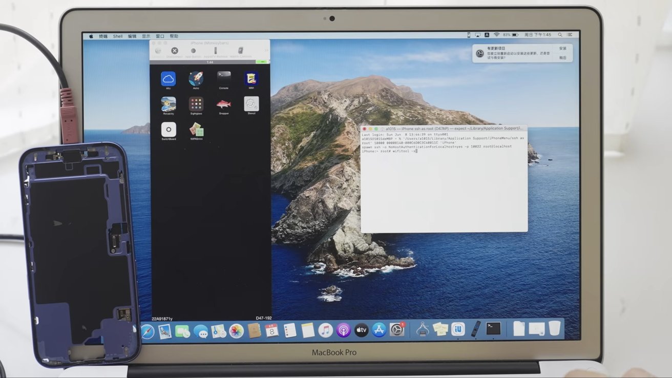Image resolution: width=672 pixels, height=378 pixels.
Task: Launch the Astro rocket app
Action: click(196, 78)
